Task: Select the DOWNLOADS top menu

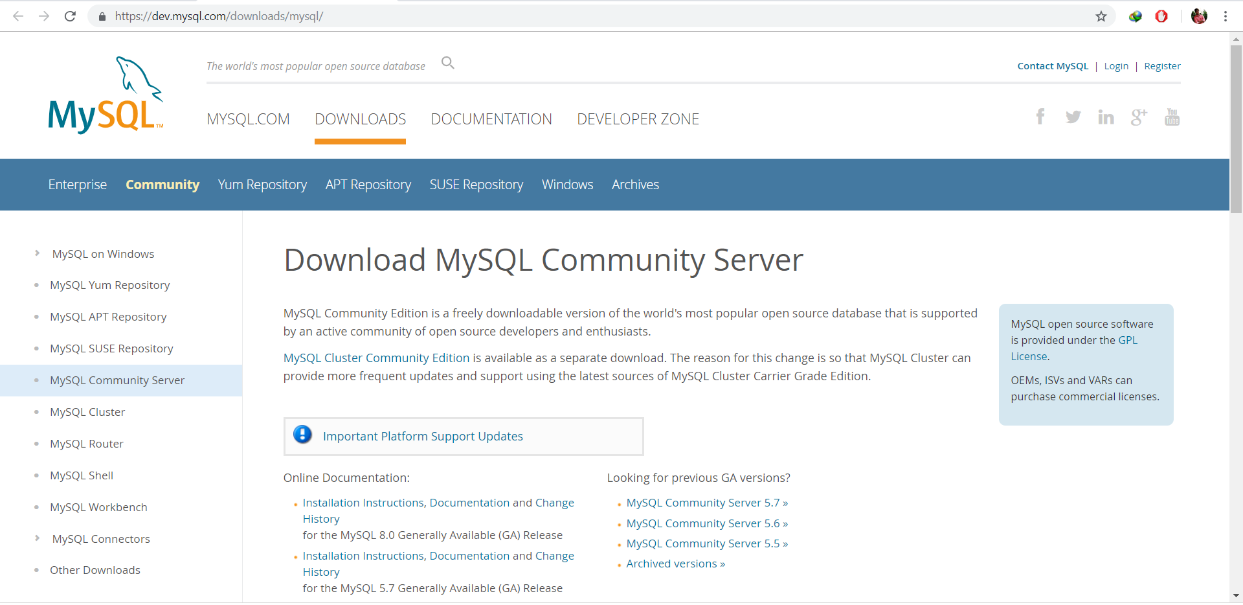Action: pos(360,119)
